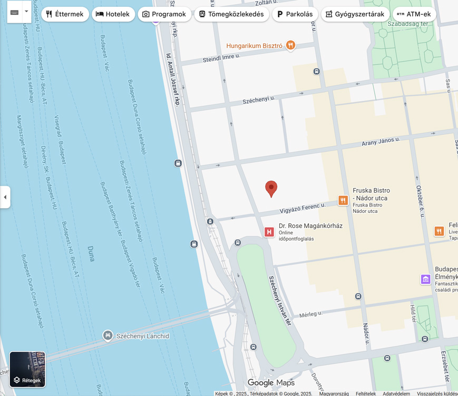
Task: Select the Dr. Rose Magánkórház hospital icon
Action: pos(269,232)
